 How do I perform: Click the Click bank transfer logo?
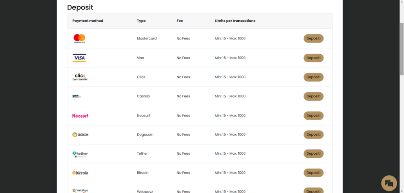(80, 77)
